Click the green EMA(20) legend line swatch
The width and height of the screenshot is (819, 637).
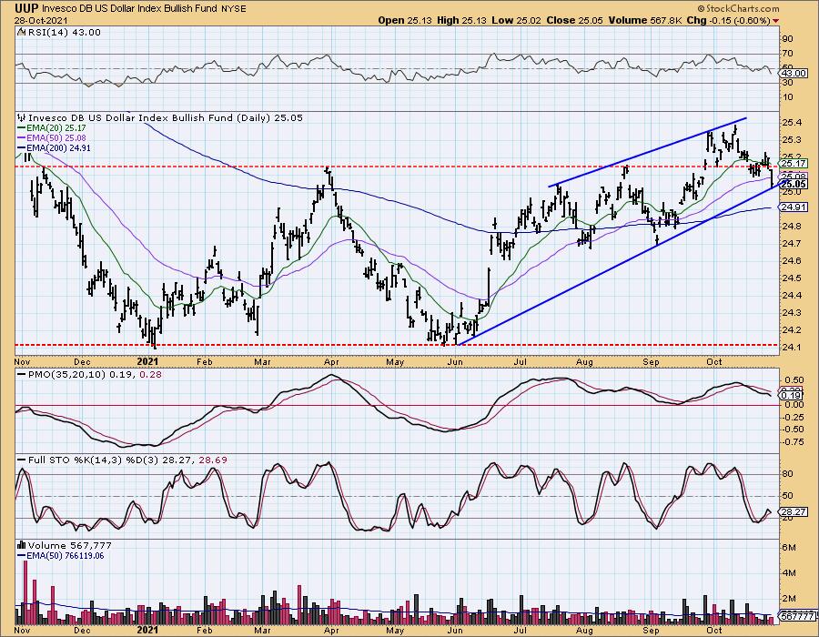pos(22,128)
